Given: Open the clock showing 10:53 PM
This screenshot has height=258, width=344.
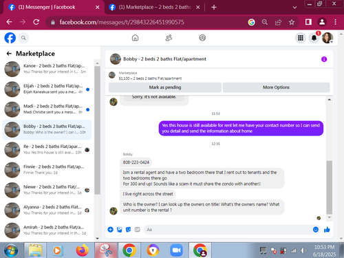Looking at the screenshot, I should click(x=324, y=247).
